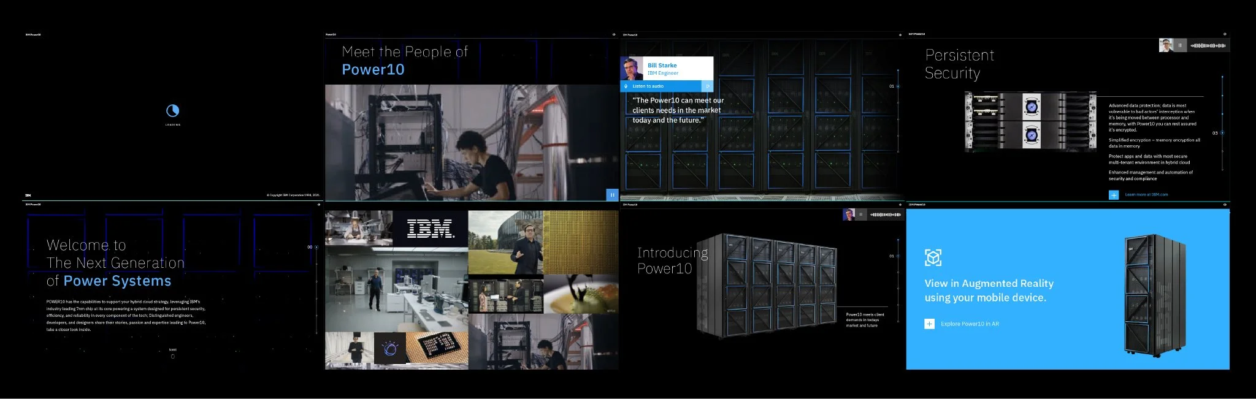1256x399 pixels.
Task: Click IBM Power10 logo on Persistent Security screen
Action: [x=917, y=34]
